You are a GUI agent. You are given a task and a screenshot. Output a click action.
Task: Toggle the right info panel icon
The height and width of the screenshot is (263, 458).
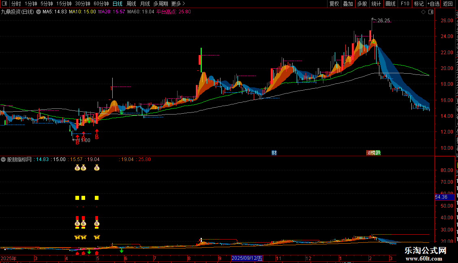(431, 12)
